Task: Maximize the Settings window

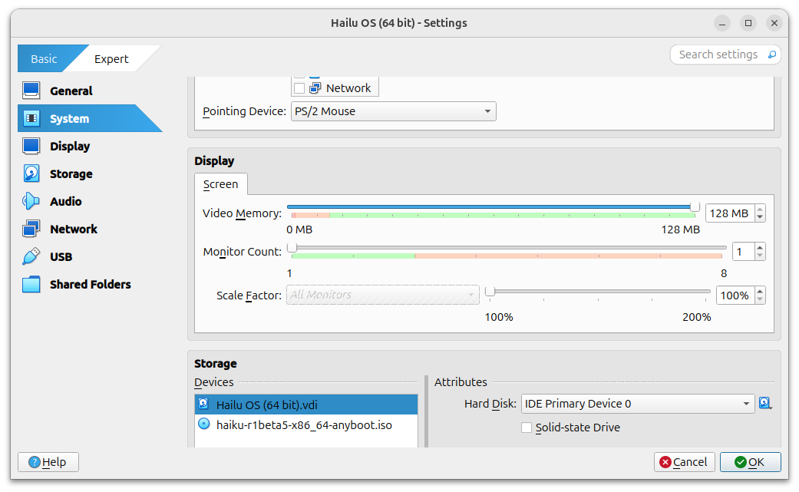Action: 748,23
